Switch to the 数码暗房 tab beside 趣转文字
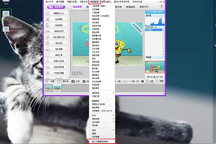 click(x=130, y=7)
